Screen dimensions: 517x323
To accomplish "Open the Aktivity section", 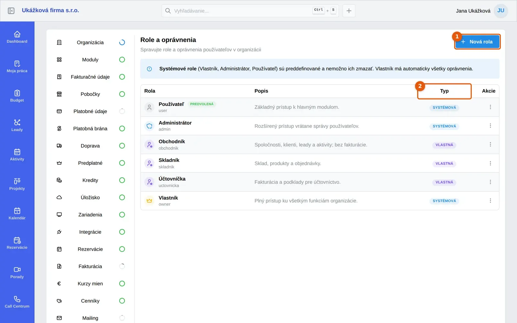I will (x=17, y=154).
